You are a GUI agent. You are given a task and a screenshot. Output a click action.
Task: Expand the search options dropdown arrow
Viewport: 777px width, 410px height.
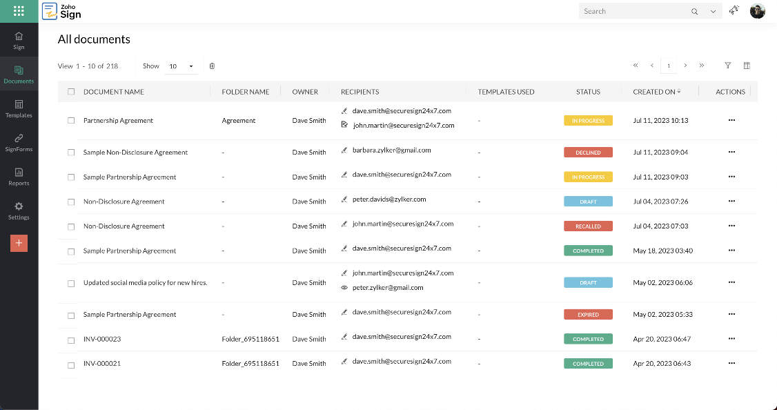[713, 11]
